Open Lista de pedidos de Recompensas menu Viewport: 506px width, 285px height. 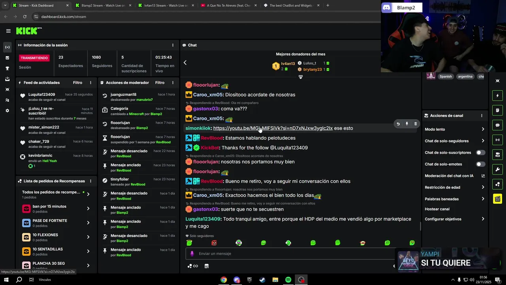(x=91, y=181)
